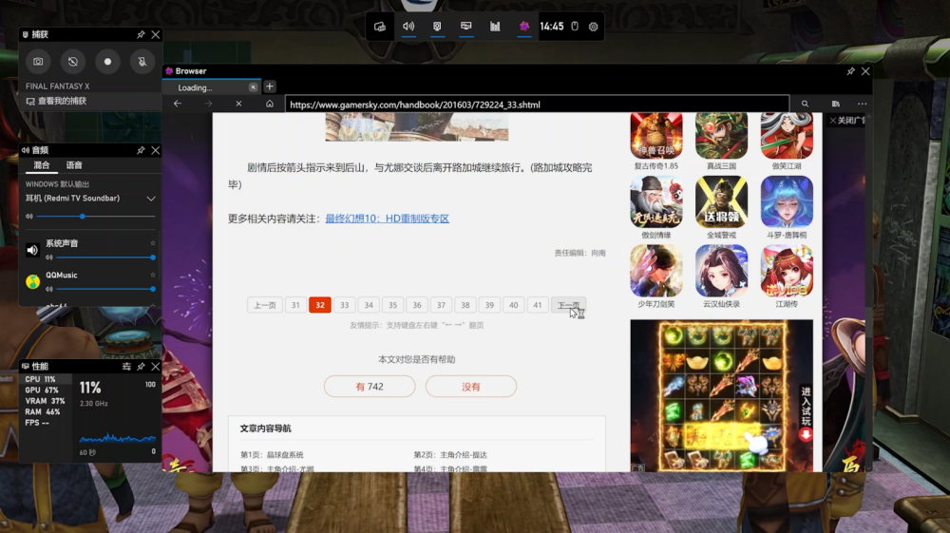950x533 pixels.
Task: Open Game Bar settings gear
Action: click(x=593, y=27)
